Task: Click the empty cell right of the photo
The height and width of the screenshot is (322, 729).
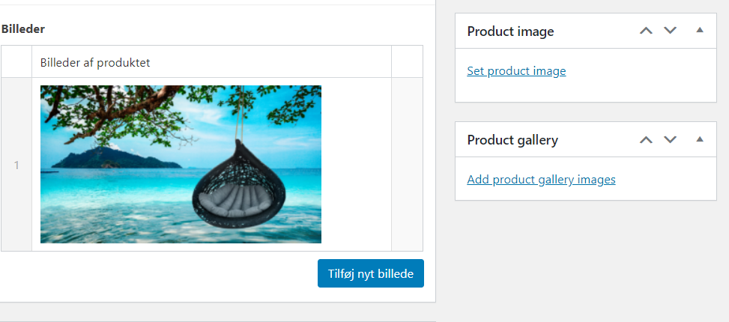Action: click(407, 164)
